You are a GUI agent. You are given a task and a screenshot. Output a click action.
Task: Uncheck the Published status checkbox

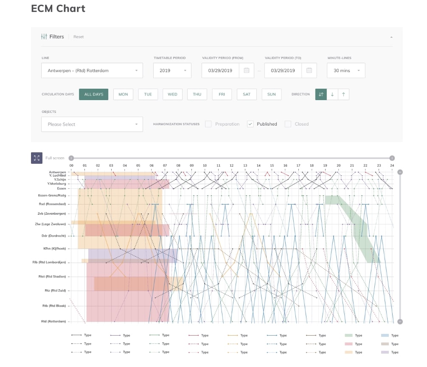coord(250,124)
